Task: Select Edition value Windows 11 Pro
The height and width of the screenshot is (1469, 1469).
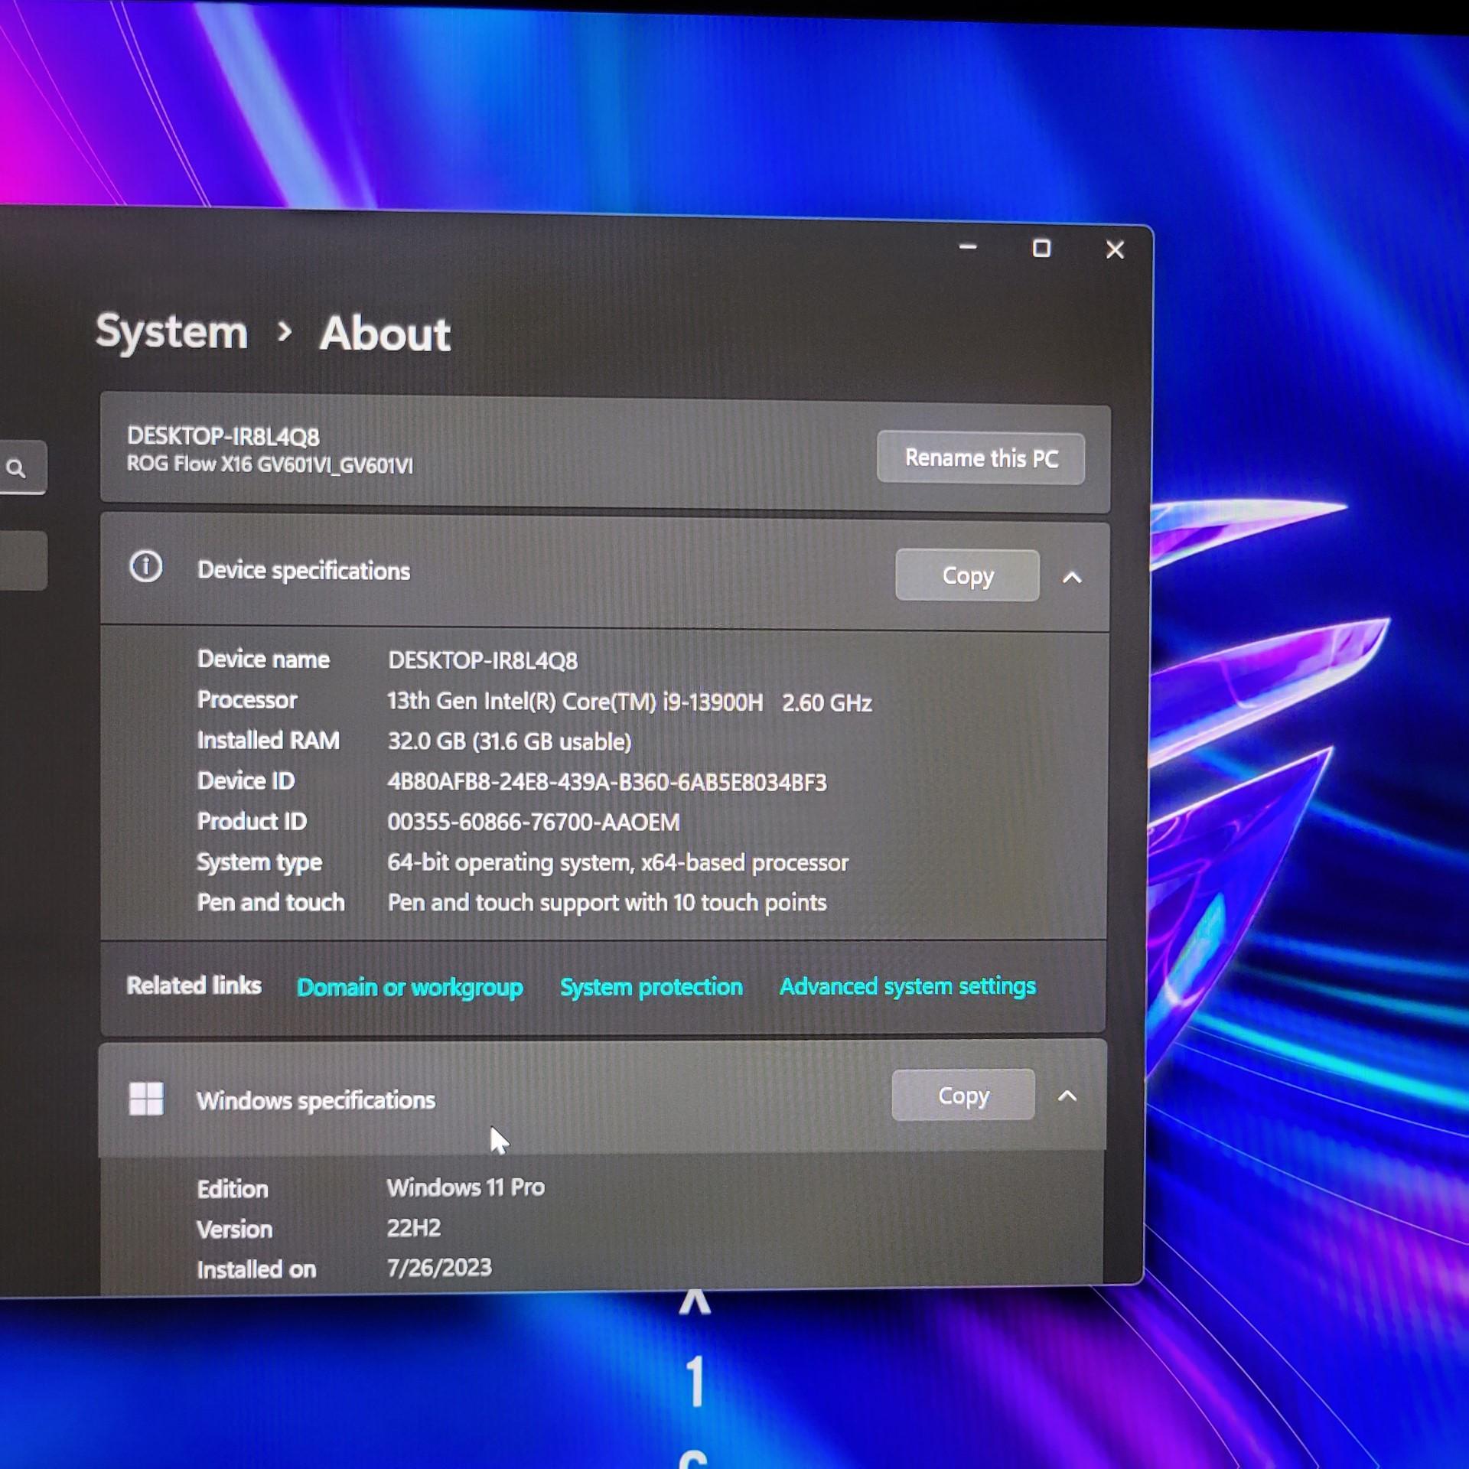Action: point(466,1187)
